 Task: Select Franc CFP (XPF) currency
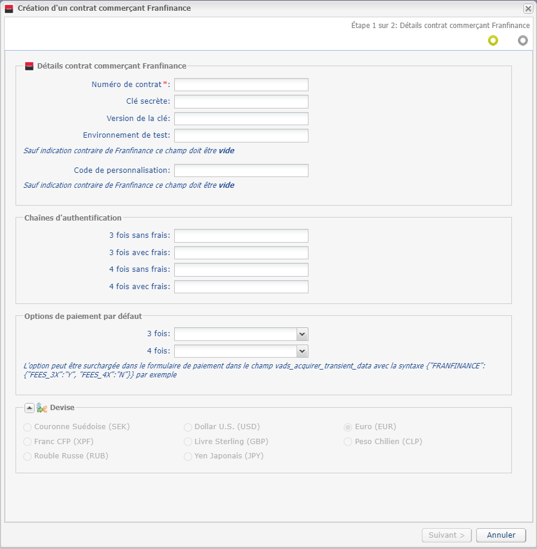pyautogui.click(x=27, y=442)
